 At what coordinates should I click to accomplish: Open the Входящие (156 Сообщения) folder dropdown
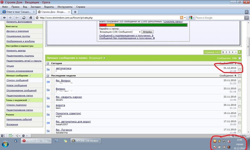point(120,32)
